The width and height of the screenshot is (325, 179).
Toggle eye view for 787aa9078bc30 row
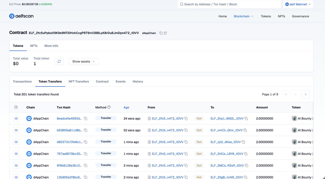pyautogui.click(x=16, y=154)
